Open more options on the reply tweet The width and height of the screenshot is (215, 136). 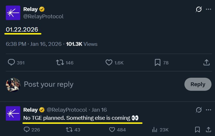click(208, 110)
